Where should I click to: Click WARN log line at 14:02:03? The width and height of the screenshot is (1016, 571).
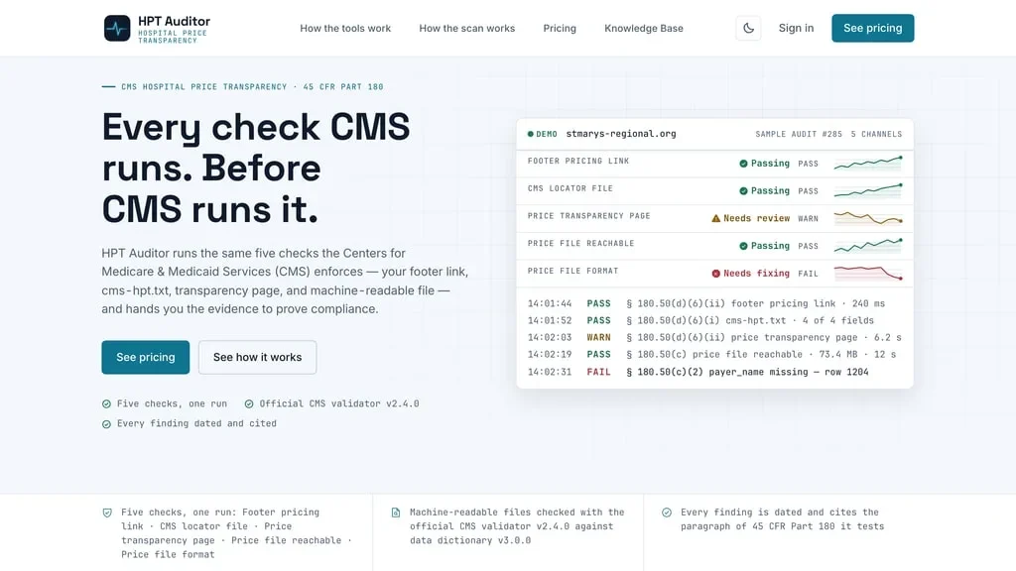(714, 337)
